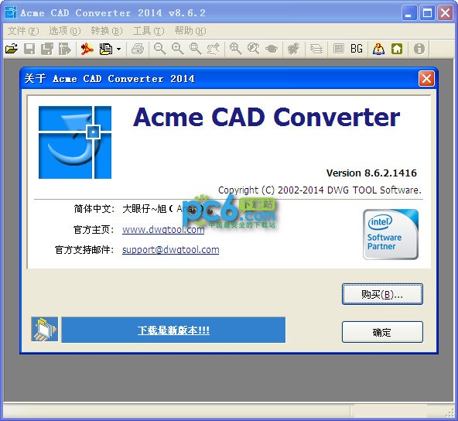
Task: Click the Open file folder icon
Action: coord(12,49)
